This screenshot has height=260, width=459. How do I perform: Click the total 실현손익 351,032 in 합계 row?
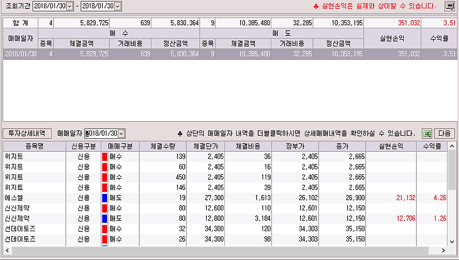409,23
